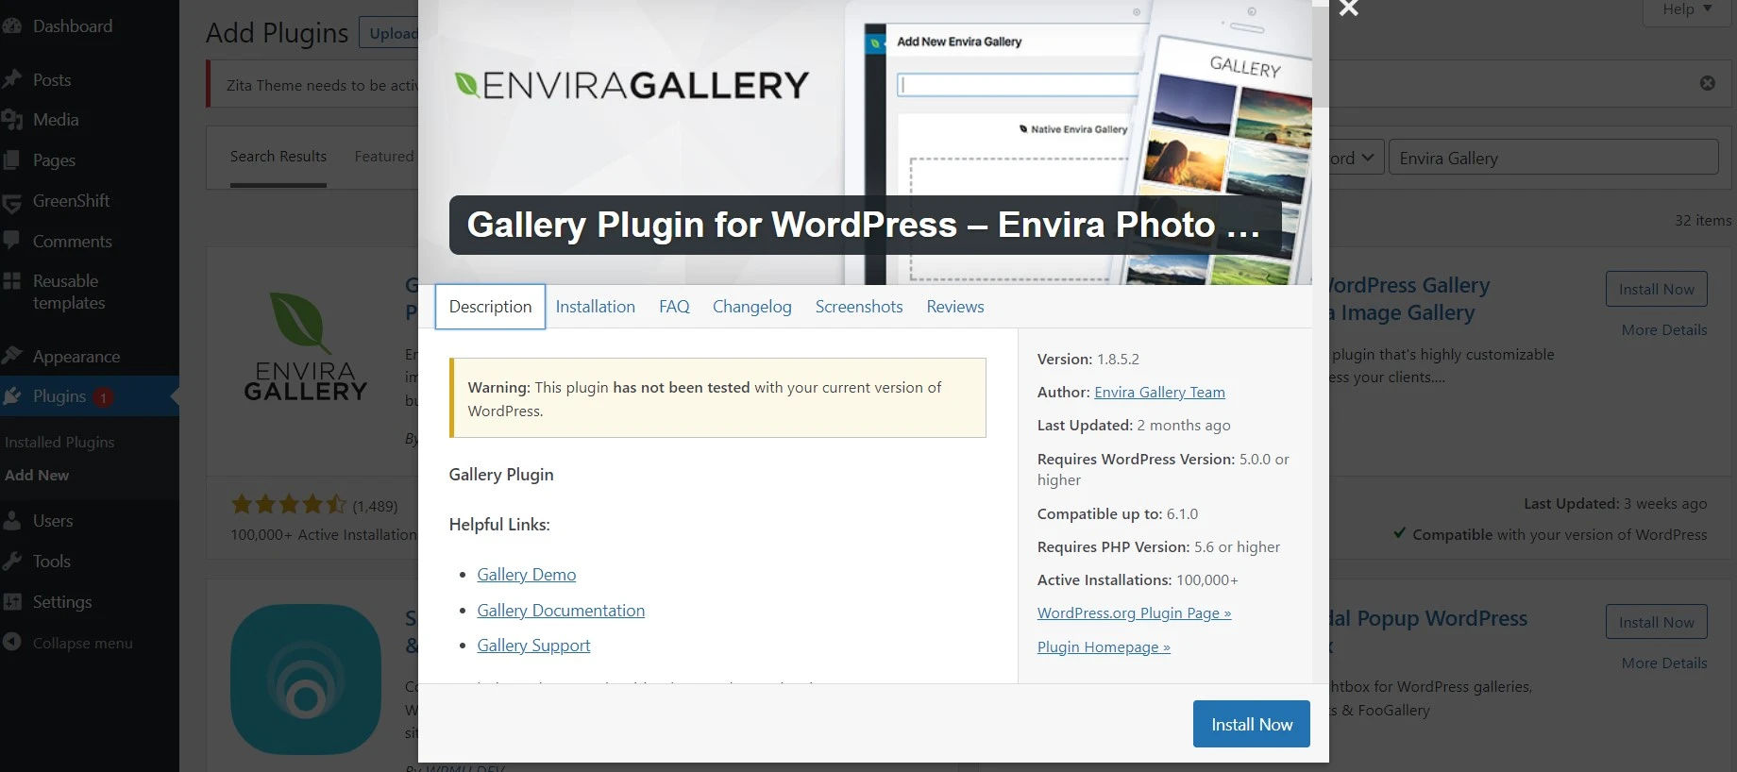Click the Appearance brush icon

point(11,356)
